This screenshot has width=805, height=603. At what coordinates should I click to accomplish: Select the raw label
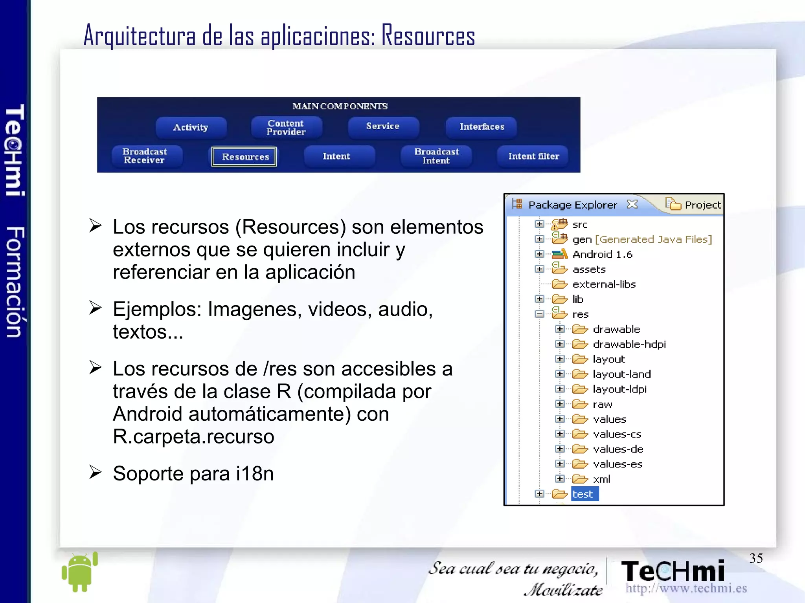[x=603, y=404]
